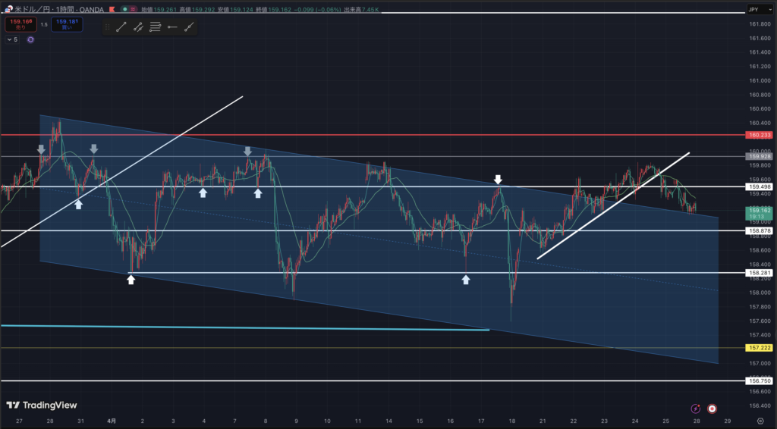
Task: Expand the collapsed indicators list showing 5
Action: click(x=11, y=39)
